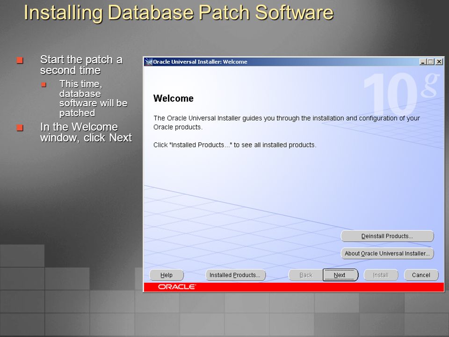Click the ORACLE logo in red bar
This screenshot has width=449, height=337.
(177, 286)
